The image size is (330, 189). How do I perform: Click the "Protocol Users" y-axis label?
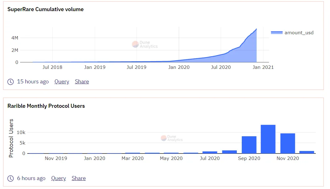[11, 138]
